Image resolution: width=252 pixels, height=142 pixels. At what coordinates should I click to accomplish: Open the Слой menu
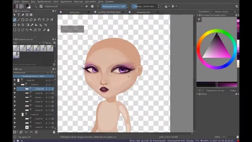(x=56, y=2)
